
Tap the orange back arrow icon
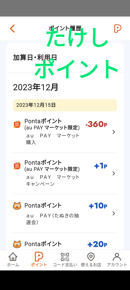[12, 29]
